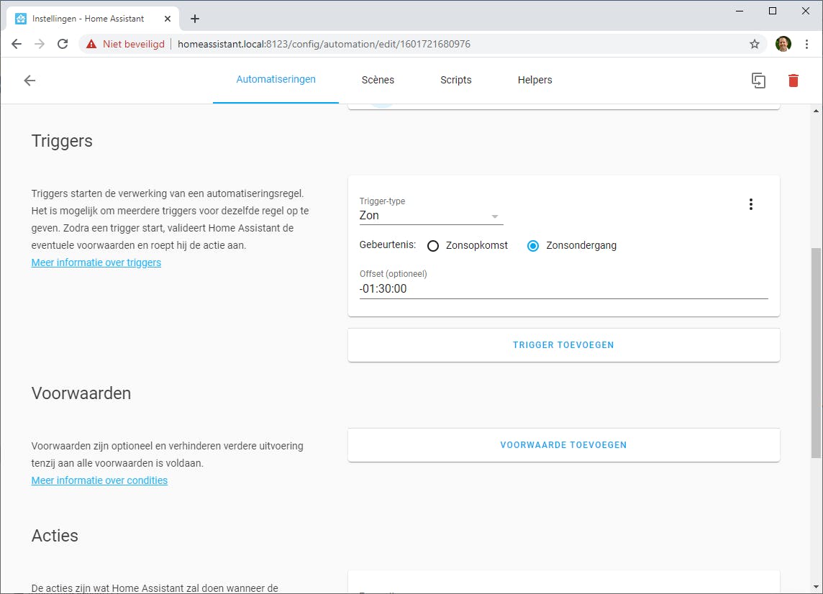823x594 pixels.
Task: Click the browser forward navigation arrow
Action: pyautogui.click(x=40, y=44)
